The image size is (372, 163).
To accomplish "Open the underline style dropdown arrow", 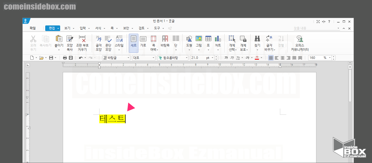I will 242,58.
